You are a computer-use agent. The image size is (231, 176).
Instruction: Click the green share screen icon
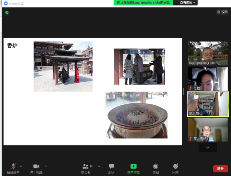[x=133, y=166]
